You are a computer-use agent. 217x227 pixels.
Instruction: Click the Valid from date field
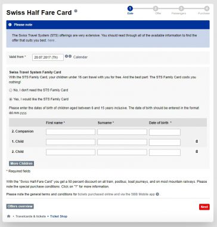click(x=48, y=57)
